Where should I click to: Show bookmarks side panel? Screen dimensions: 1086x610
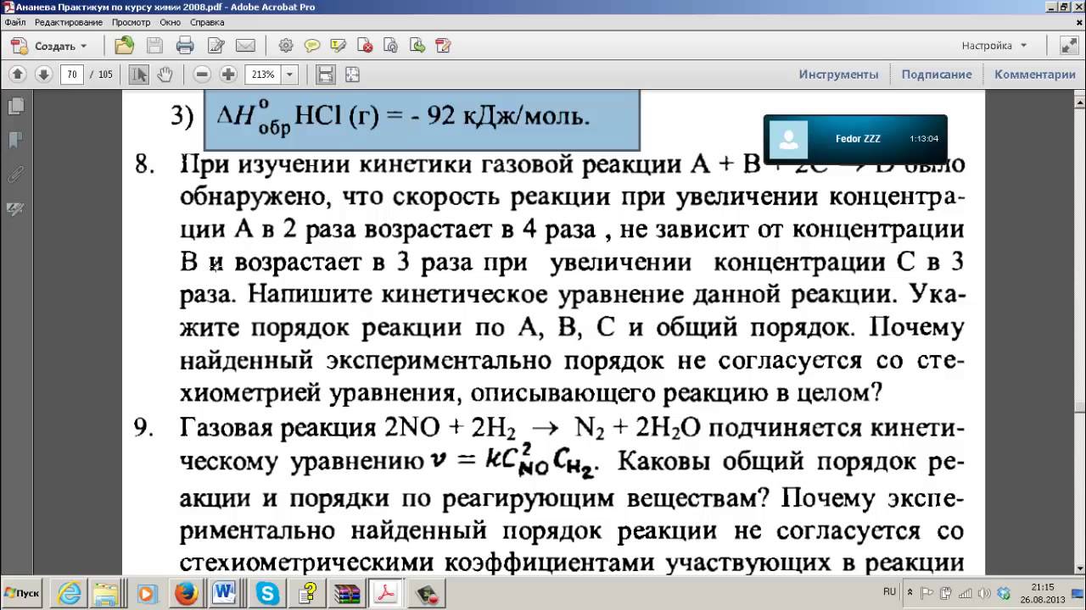coord(15,141)
